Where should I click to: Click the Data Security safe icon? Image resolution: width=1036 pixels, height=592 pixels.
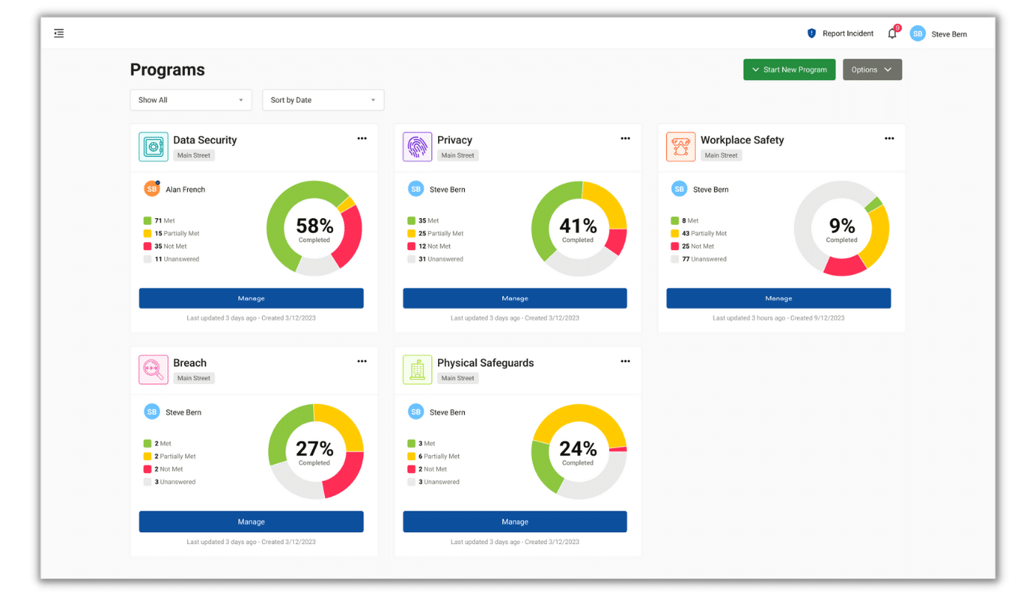(152, 147)
